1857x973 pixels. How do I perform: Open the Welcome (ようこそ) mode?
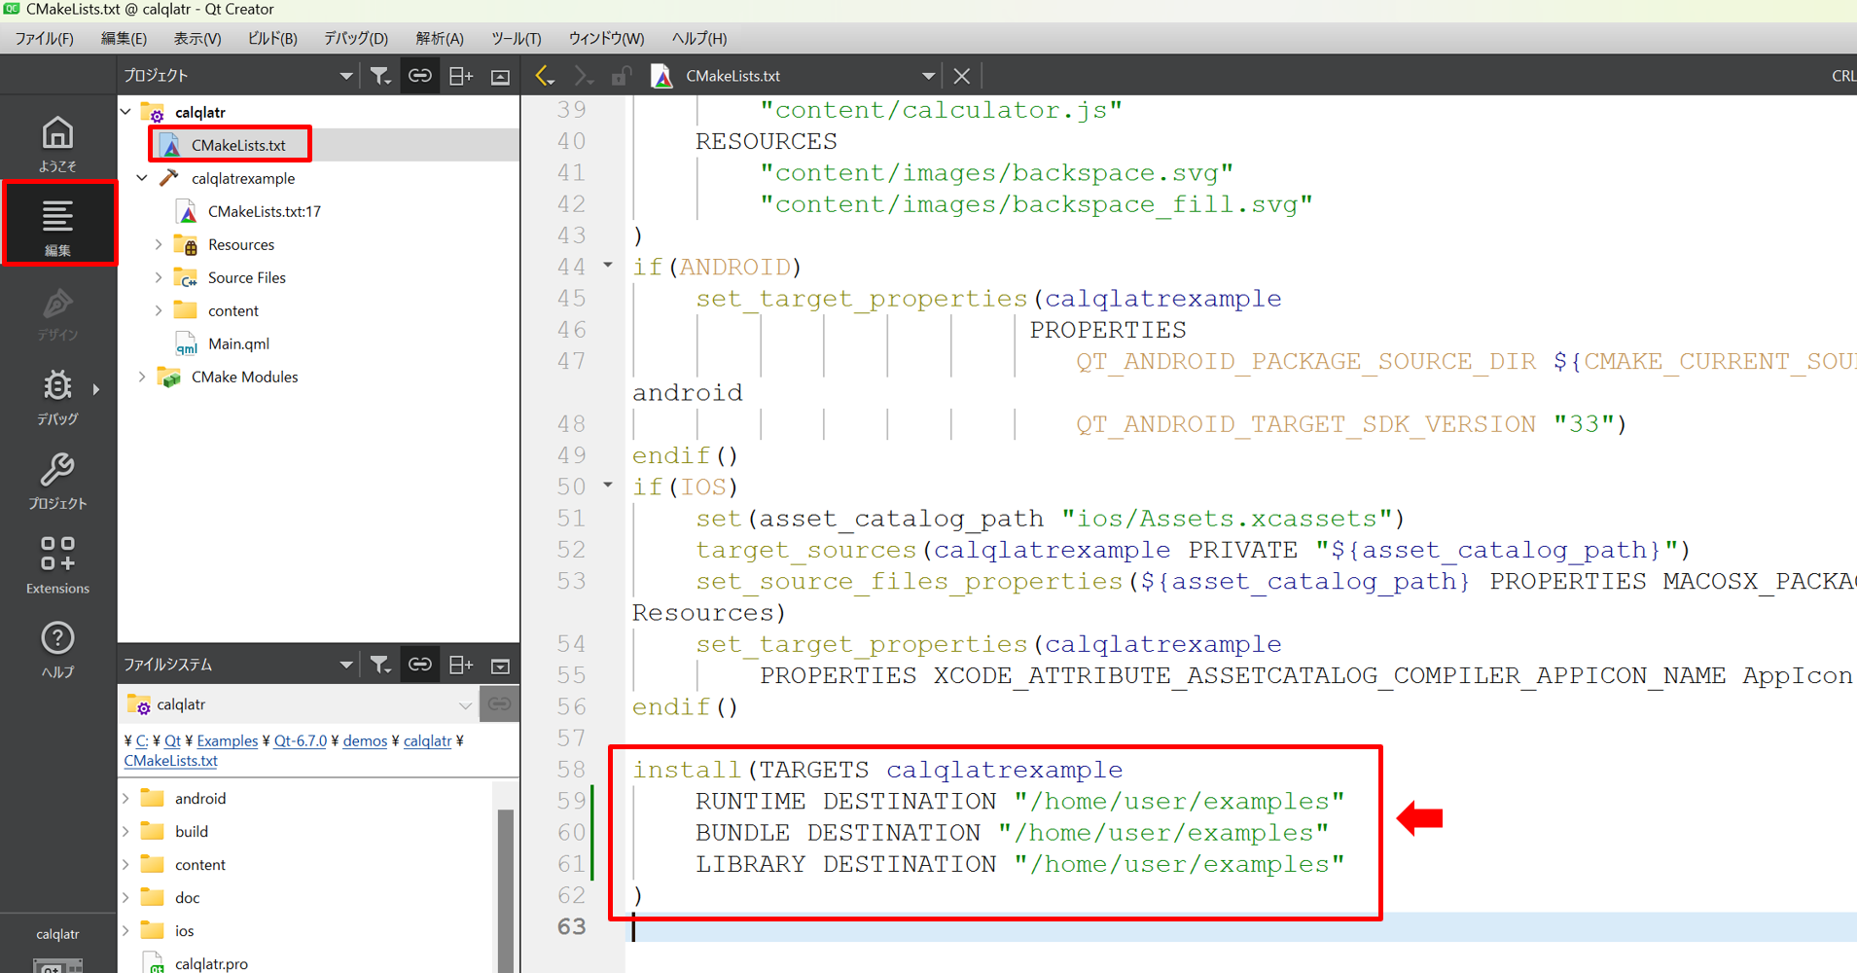pyautogui.click(x=57, y=143)
